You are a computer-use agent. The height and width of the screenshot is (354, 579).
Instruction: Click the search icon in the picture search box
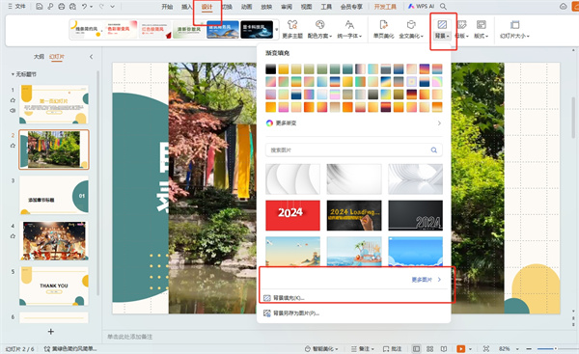point(434,150)
